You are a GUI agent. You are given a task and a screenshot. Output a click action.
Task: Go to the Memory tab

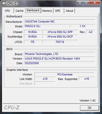(47, 11)
